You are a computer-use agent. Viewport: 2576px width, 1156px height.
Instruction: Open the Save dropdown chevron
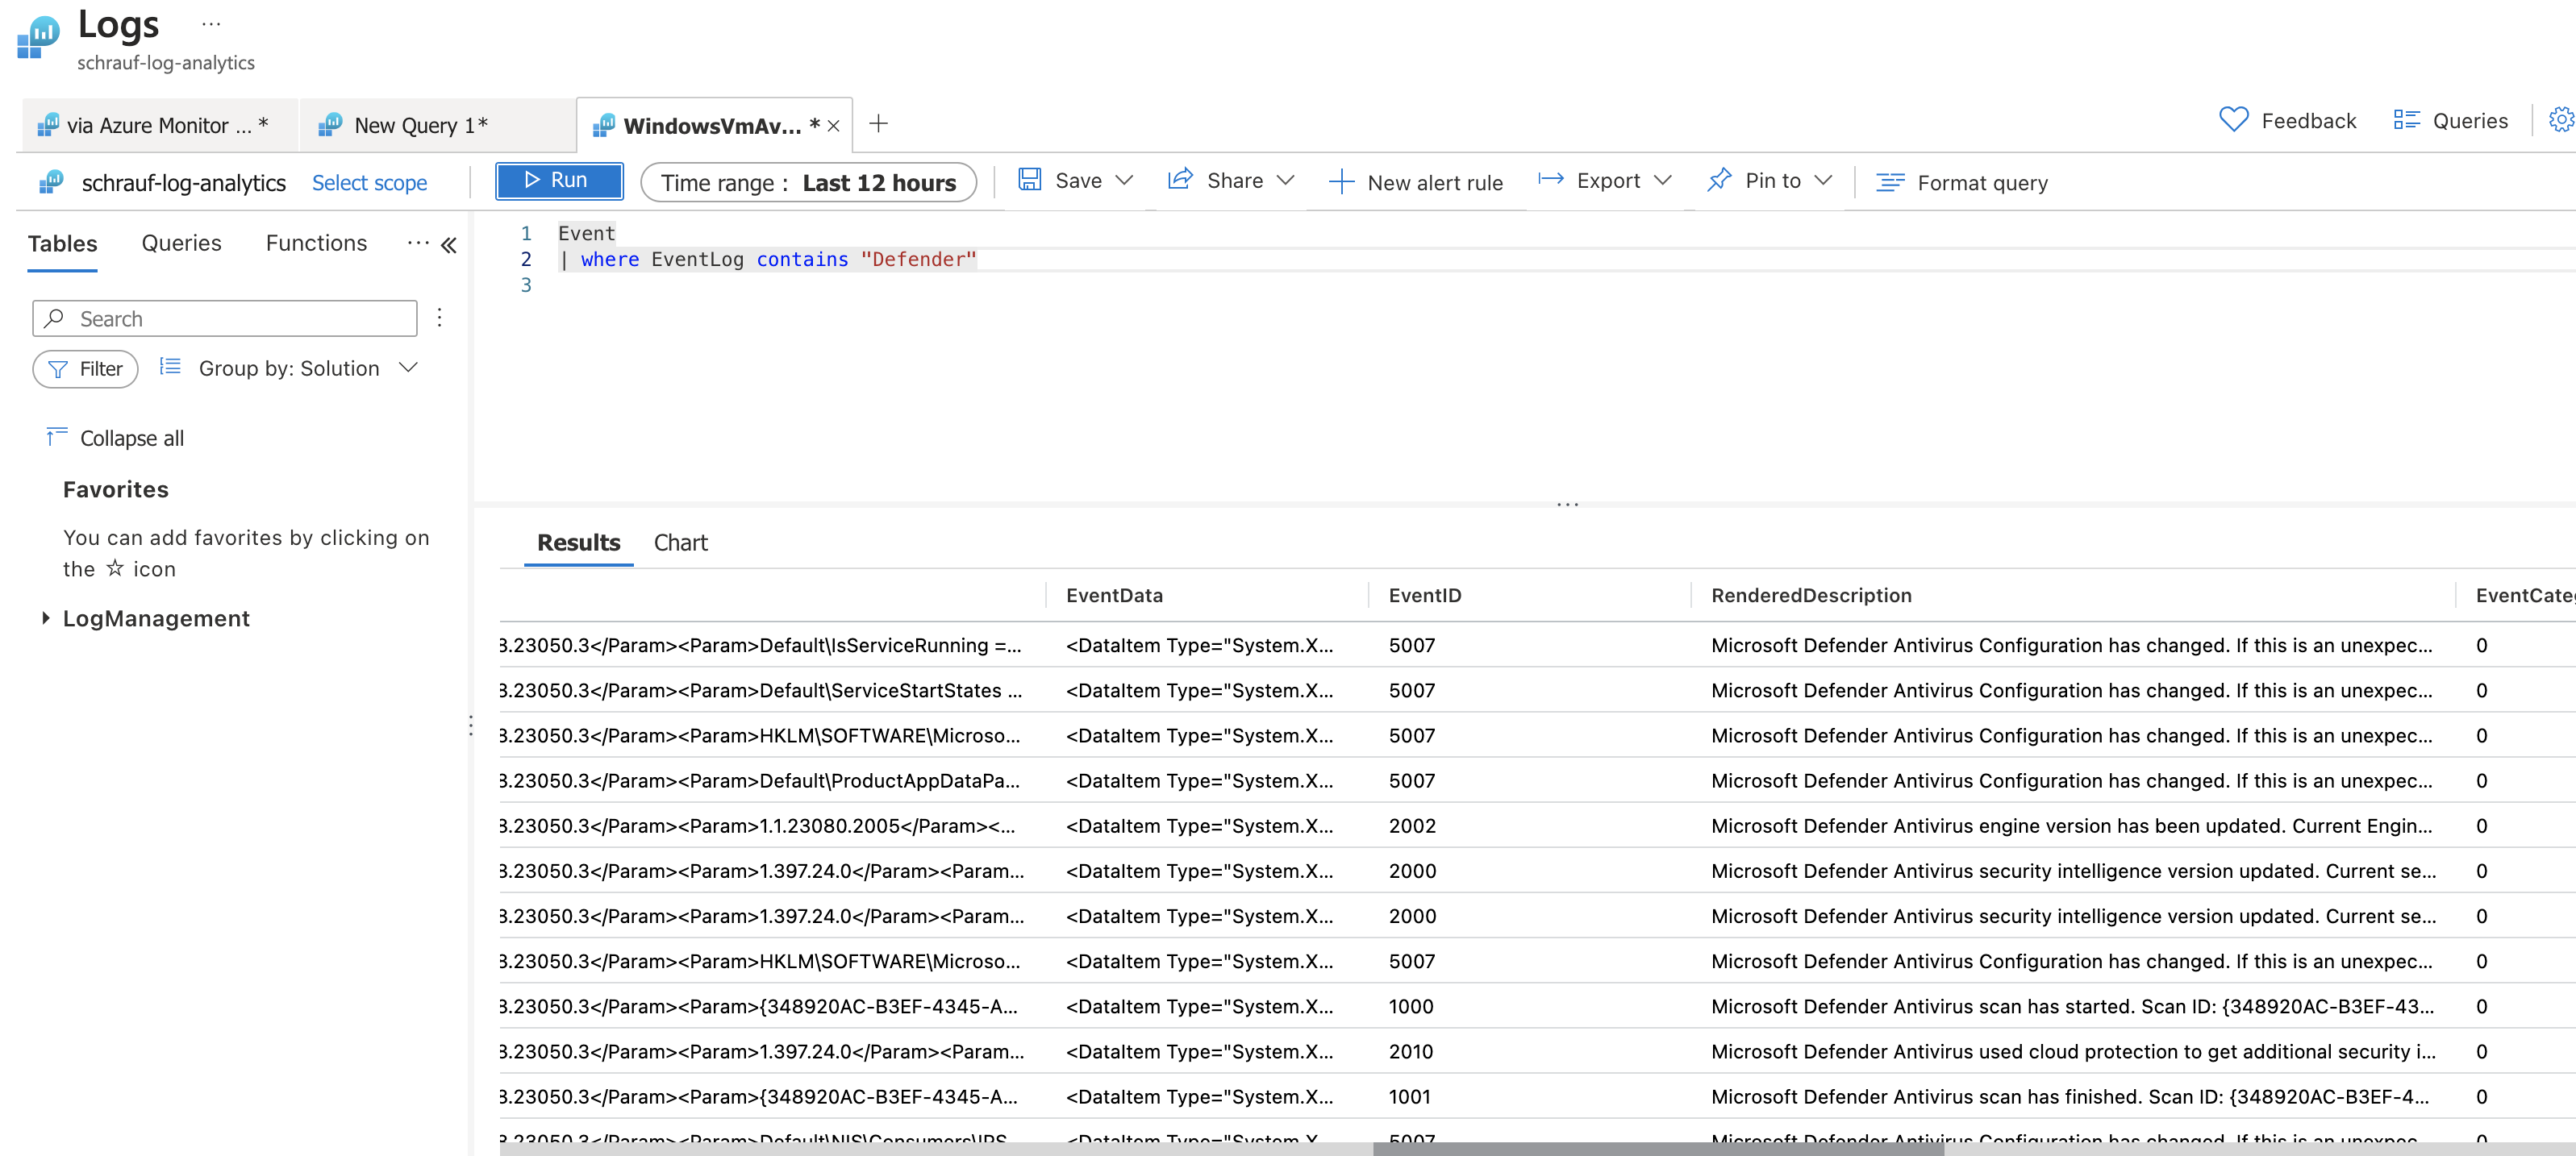pyautogui.click(x=1124, y=180)
